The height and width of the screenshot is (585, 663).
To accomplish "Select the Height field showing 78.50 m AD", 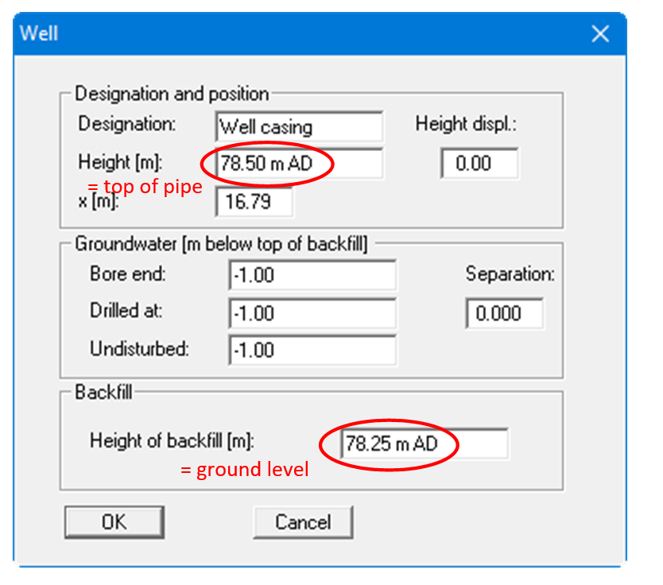I will [298, 164].
